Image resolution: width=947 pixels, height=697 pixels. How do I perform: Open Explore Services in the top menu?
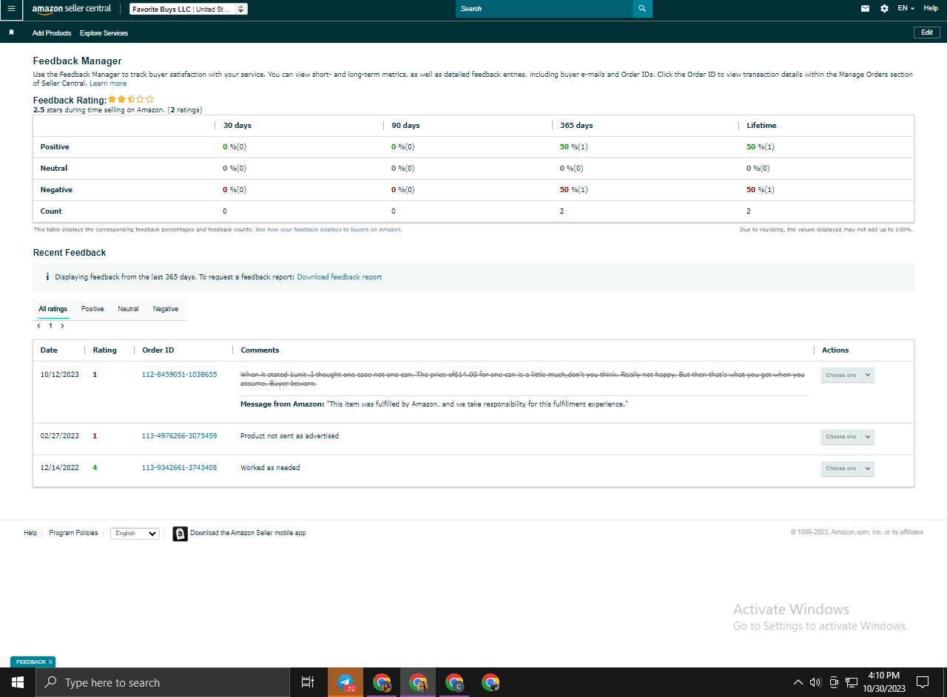pyautogui.click(x=104, y=33)
